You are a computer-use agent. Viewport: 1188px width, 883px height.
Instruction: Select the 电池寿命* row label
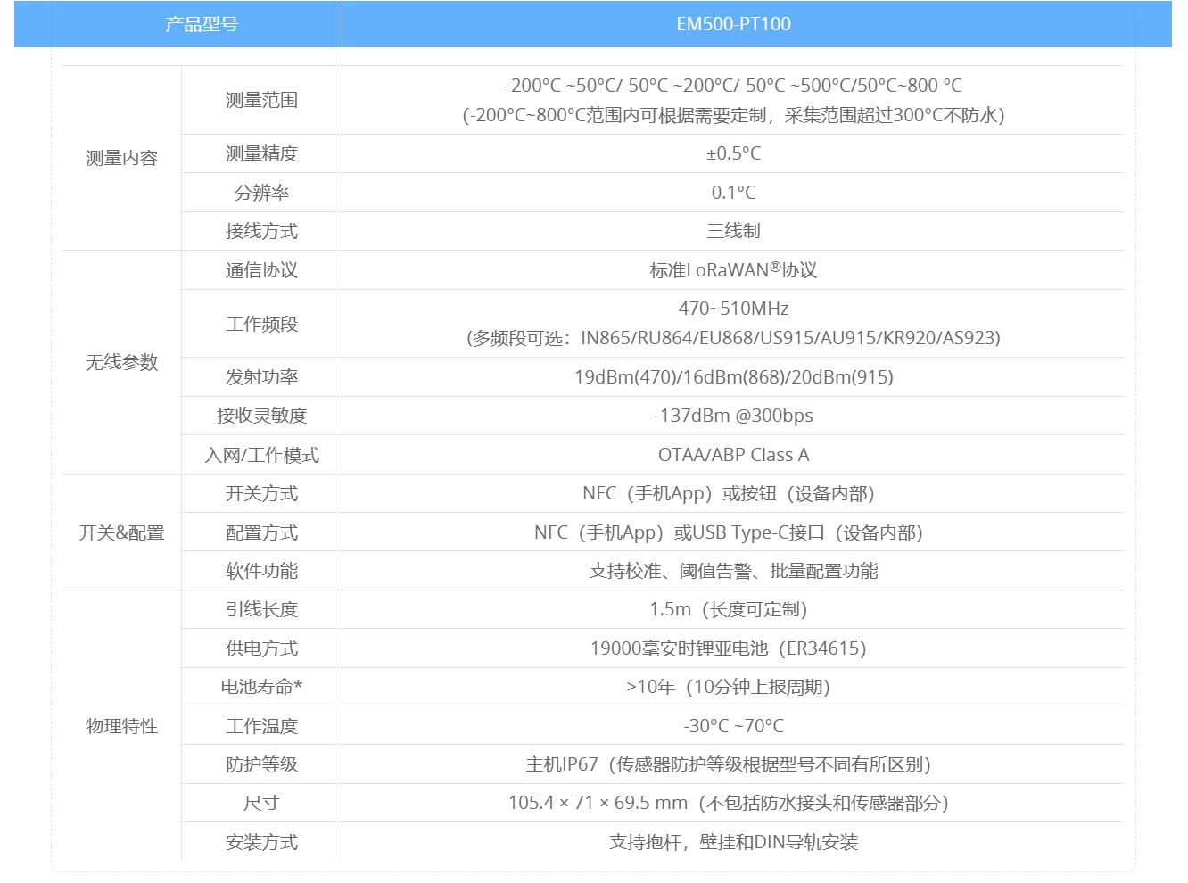261,687
